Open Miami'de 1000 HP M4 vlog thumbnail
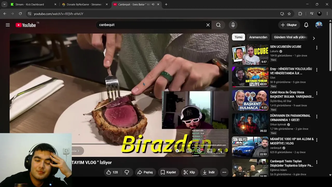This screenshot has width=332, height=187. [x=250, y=147]
